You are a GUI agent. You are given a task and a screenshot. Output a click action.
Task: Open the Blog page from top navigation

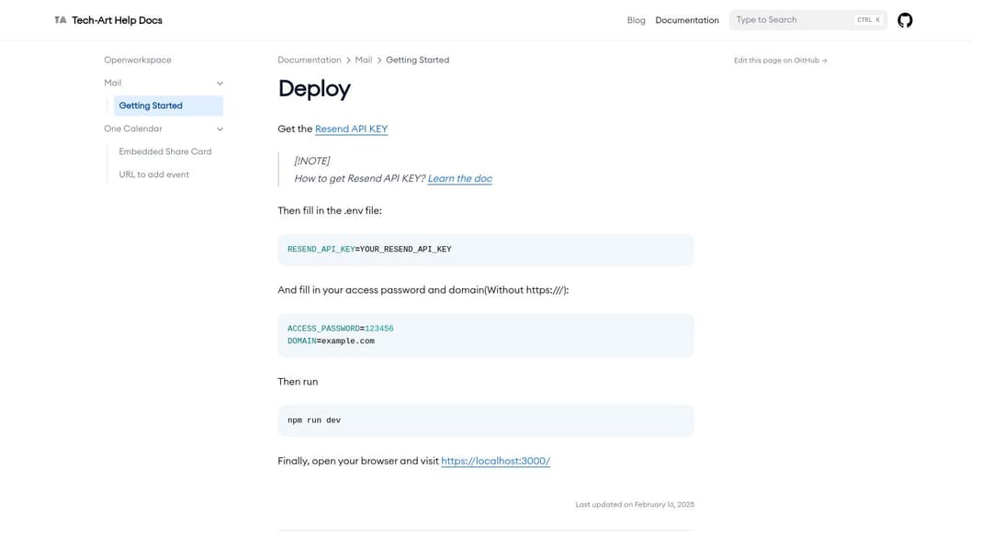[x=636, y=20]
